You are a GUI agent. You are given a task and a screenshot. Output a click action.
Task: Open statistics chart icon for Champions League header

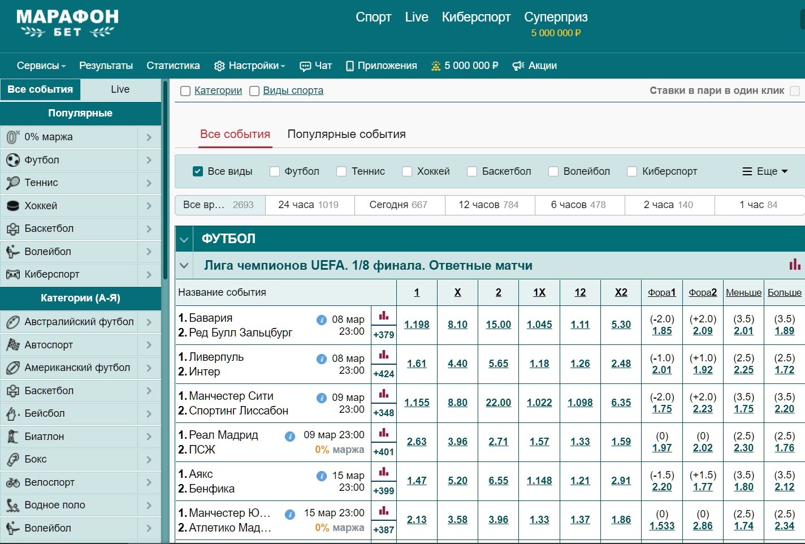[795, 264]
